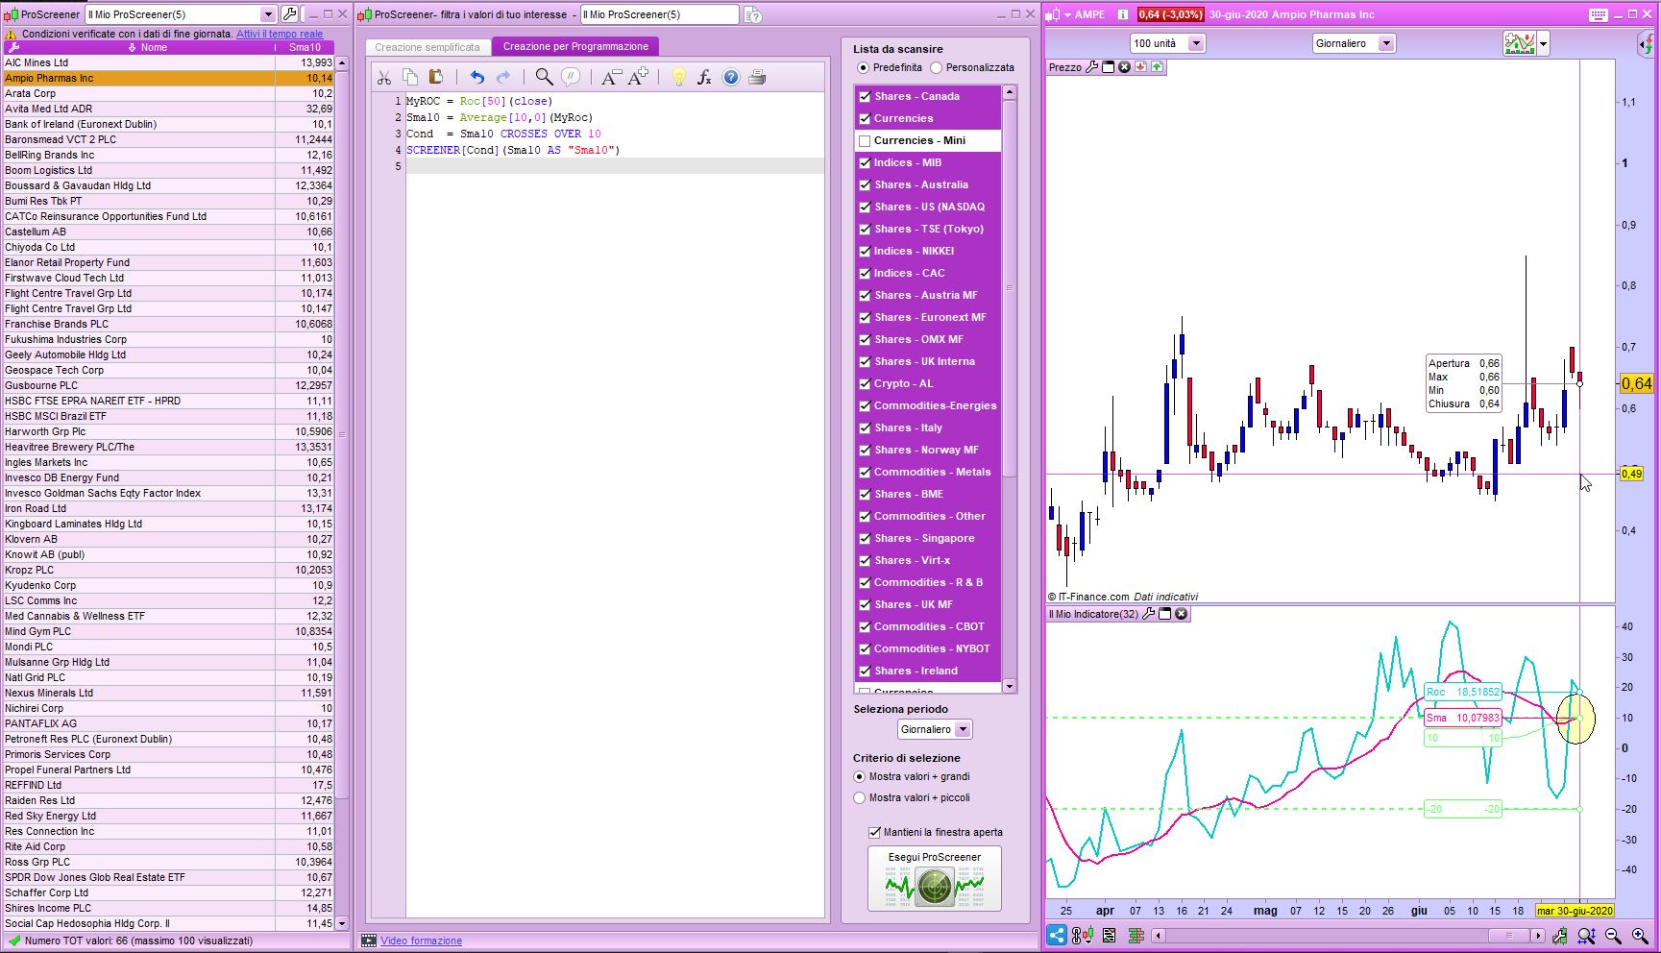Screen dimensions: 1661x953
Task: Open ProScreener settings wrench in list title bar
Action: (x=289, y=14)
